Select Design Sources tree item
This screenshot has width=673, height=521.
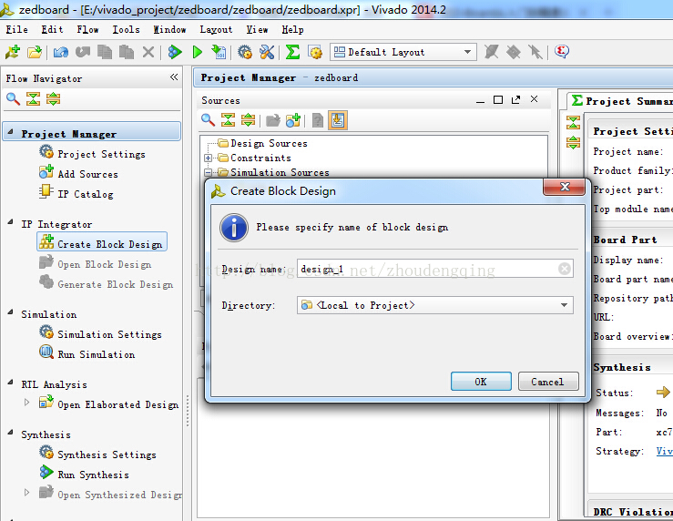(x=269, y=143)
